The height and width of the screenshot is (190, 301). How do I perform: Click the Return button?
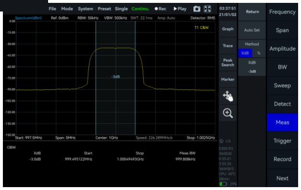252,12
